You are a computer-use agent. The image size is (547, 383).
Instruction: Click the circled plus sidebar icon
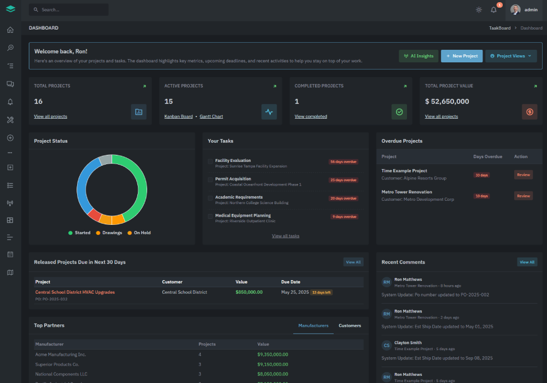[10, 138]
